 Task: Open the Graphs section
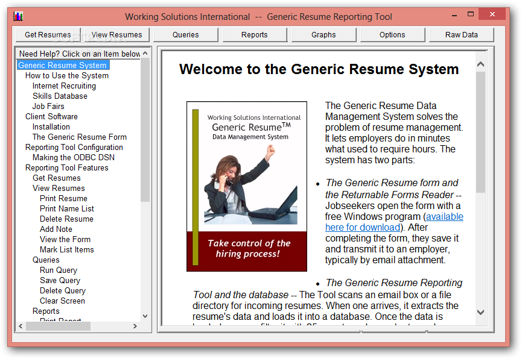coord(323,34)
